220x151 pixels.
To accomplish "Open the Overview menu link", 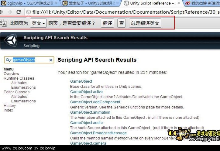I will click(11, 74).
